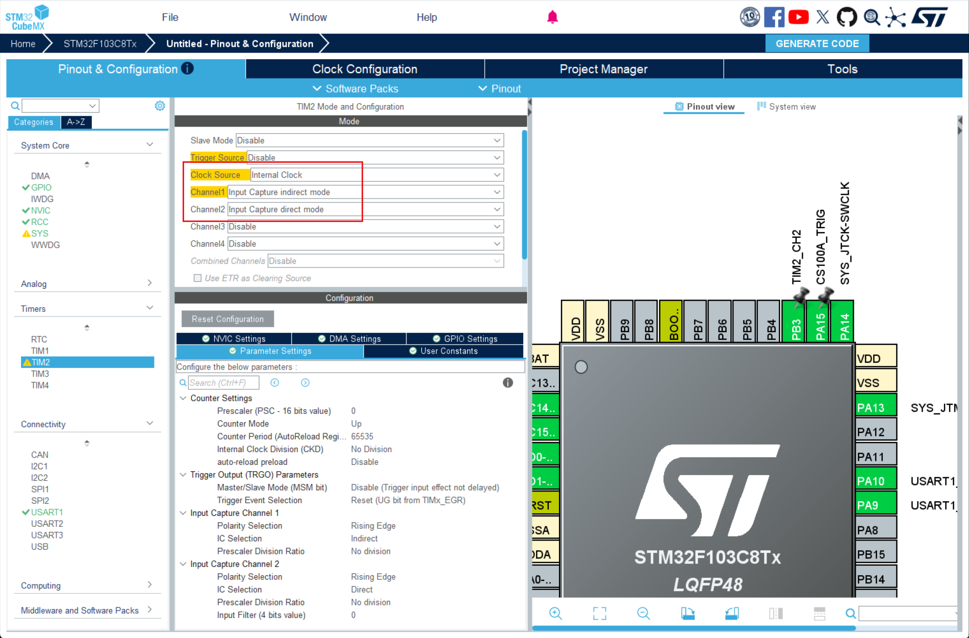Open the X social icon link
Screen dimensions: 969x638
pos(823,17)
